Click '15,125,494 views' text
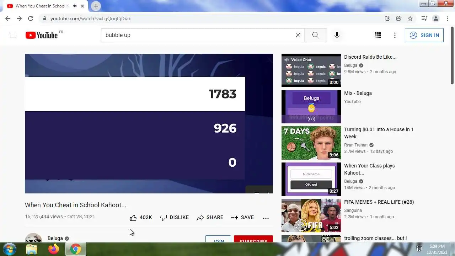The height and width of the screenshot is (256, 455). pyautogui.click(x=44, y=217)
